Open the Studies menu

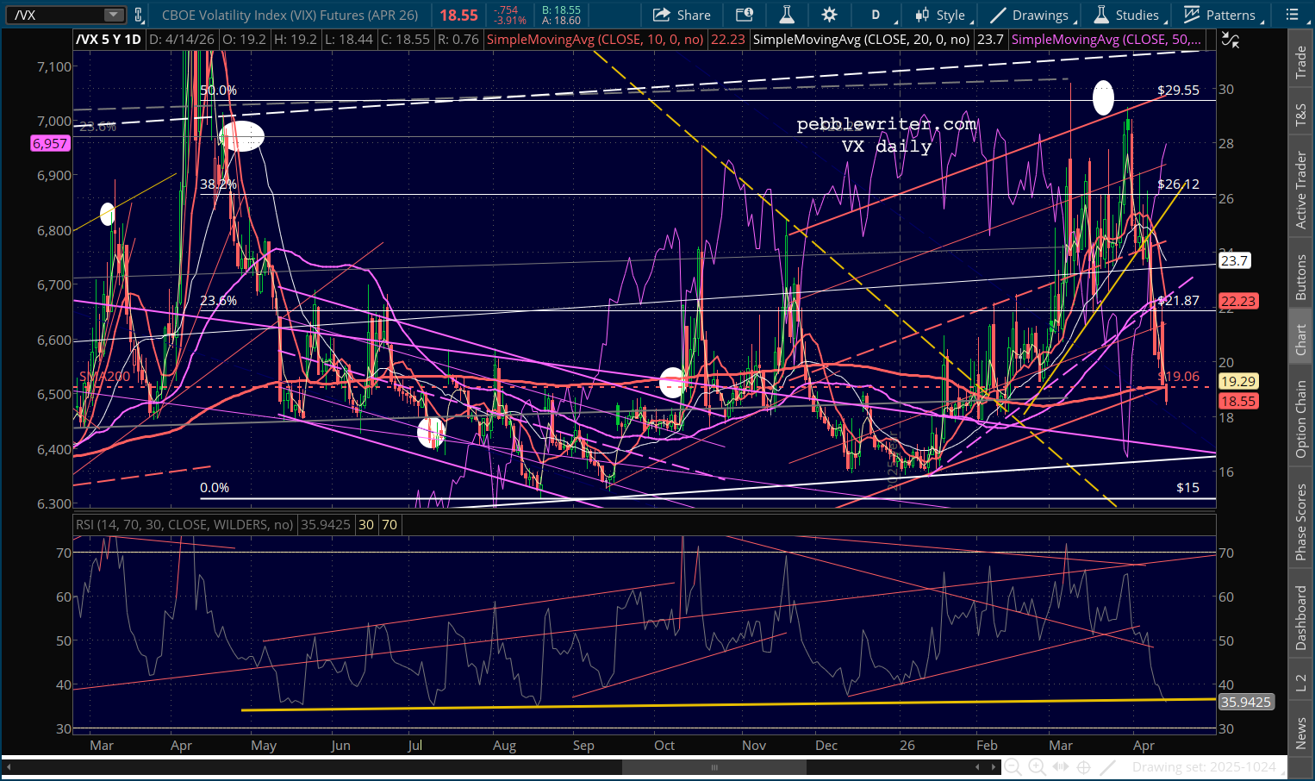click(1127, 15)
